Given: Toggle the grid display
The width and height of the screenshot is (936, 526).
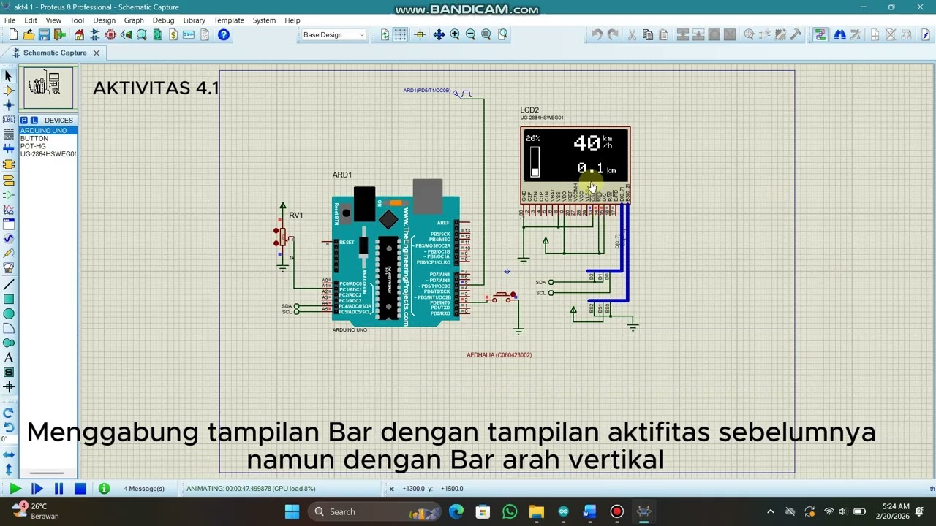Looking at the screenshot, I should click(x=401, y=34).
